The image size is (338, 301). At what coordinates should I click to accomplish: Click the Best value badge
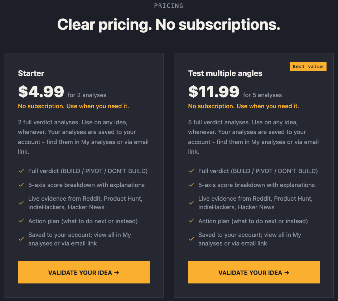(308, 66)
